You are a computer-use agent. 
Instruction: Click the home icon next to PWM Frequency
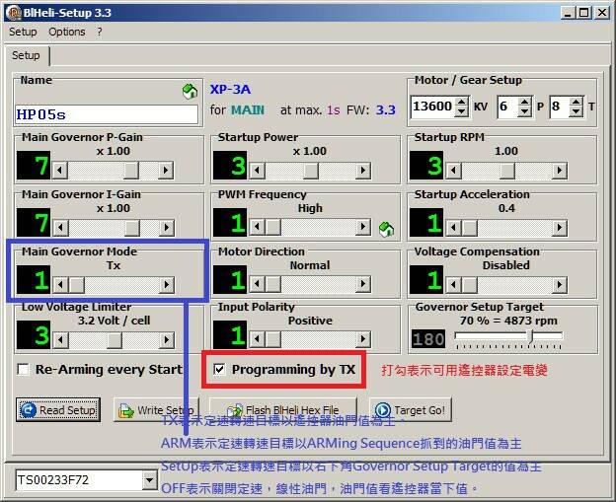386,229
